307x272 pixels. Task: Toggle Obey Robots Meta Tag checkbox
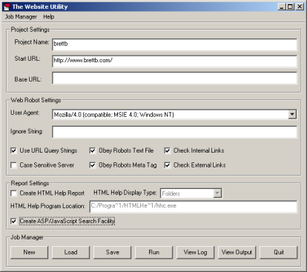click(x=93, y=165)
